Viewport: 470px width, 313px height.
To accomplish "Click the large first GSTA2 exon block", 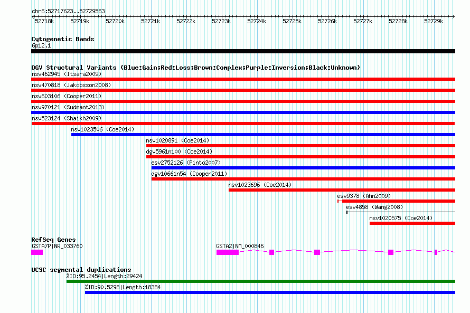I will point(228,252).
